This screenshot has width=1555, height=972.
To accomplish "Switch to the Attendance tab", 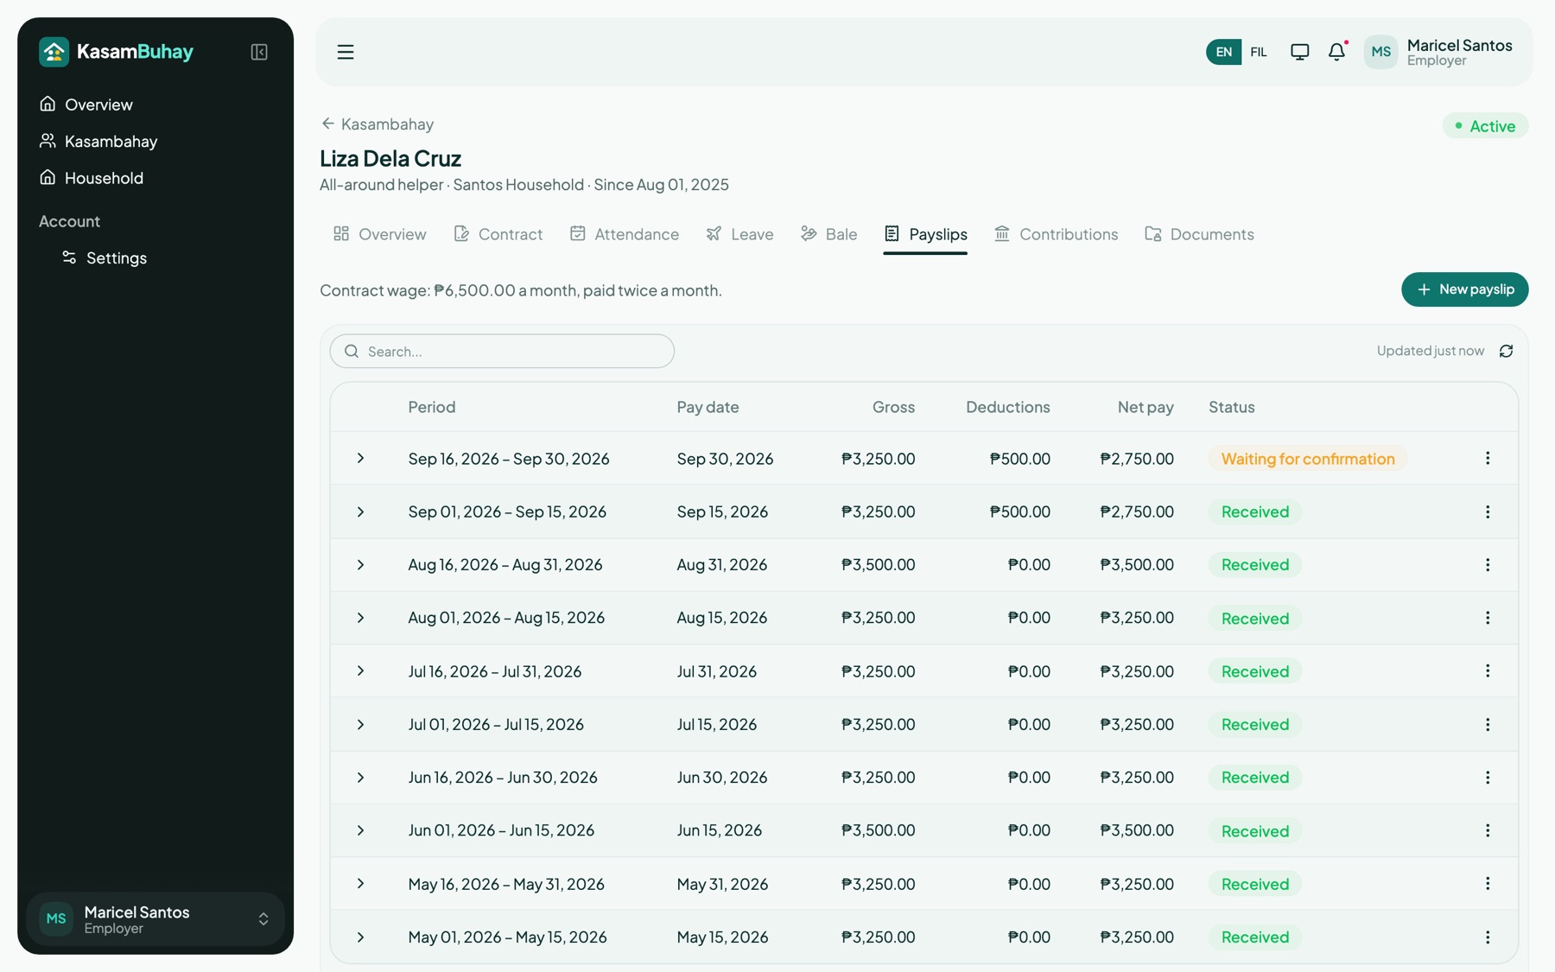I will [x=624, y=234].
